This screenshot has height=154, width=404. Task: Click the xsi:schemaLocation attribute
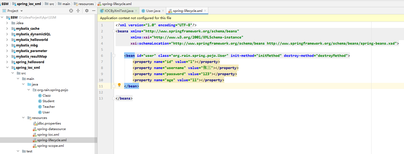pyautogui.click(x=150, y=44)
